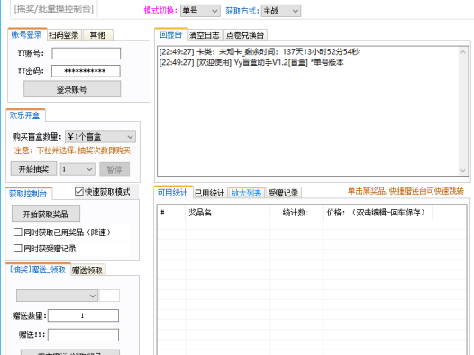The height and width of the screenshot is (355, 474).
Task: Click the 清空日志 tab
Action: coord(205,35)
